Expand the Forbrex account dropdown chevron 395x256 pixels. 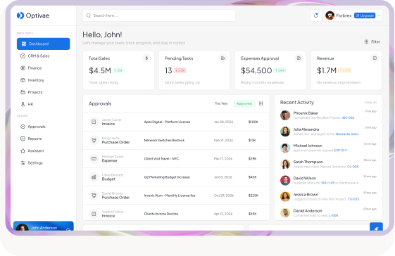coord(379,15)
